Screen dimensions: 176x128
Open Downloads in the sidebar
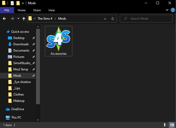(21, 44)
